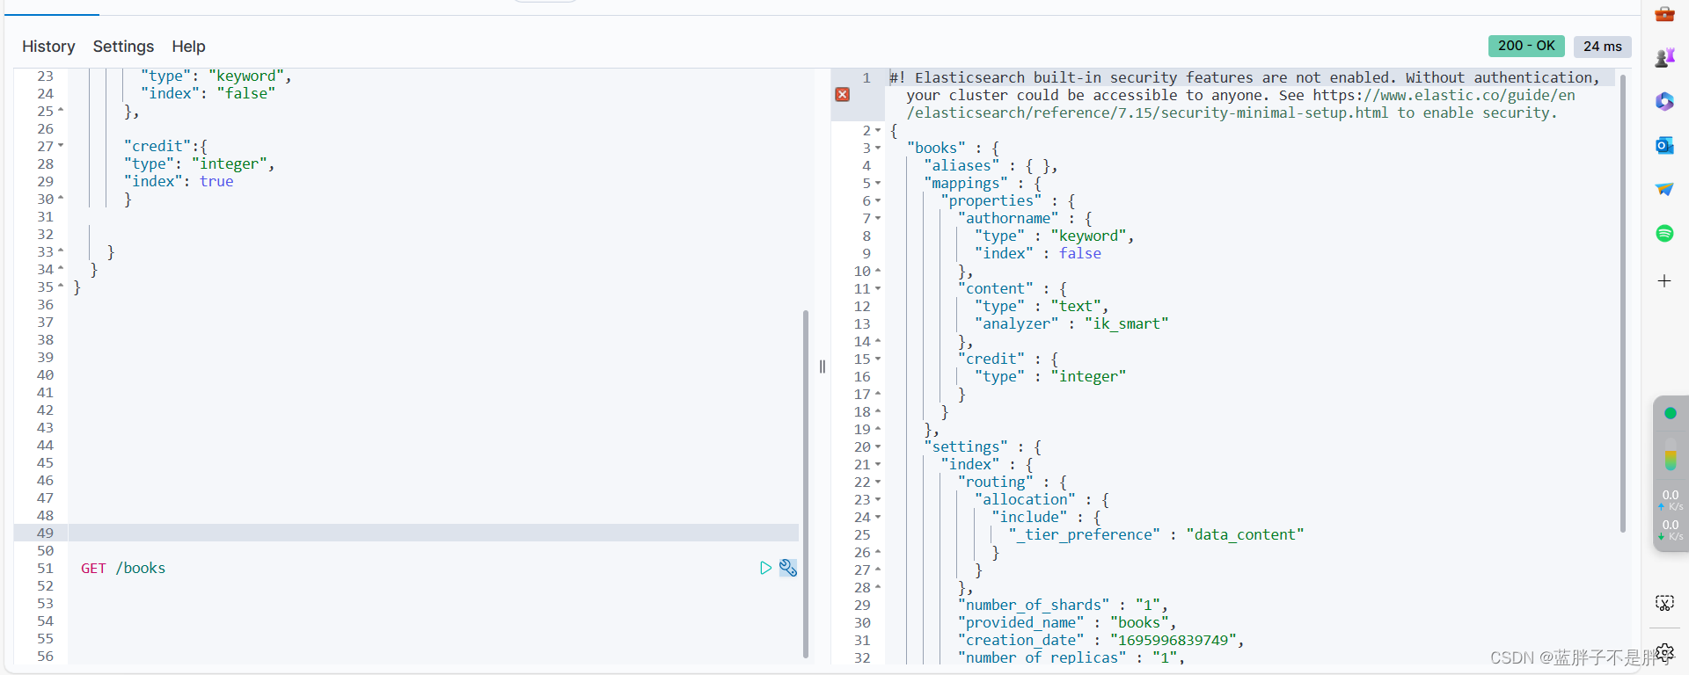This screenshot has width=1689, height=675.
Task: Collapse "mappings" at response line 5
Action: 878,183
